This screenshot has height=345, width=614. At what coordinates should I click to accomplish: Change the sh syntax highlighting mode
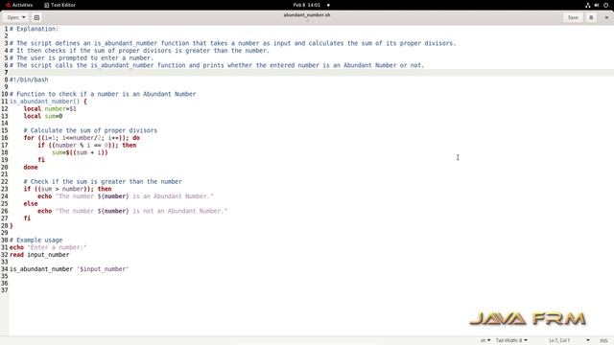485,340
